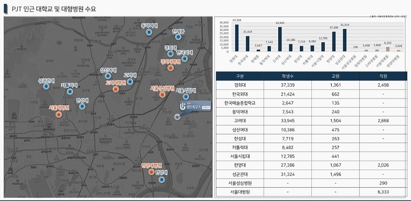411x201 pixels.
Task: Click '33,945' in the table's 학생수 column
Action: [x=287, y=121]
